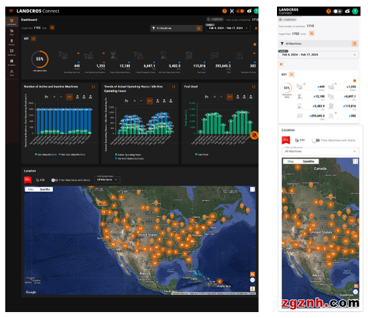The width and height of the screenshot is (368, 318).
Task: Select the Satellite tab on the mobile map
Action: tap(309, 162)
